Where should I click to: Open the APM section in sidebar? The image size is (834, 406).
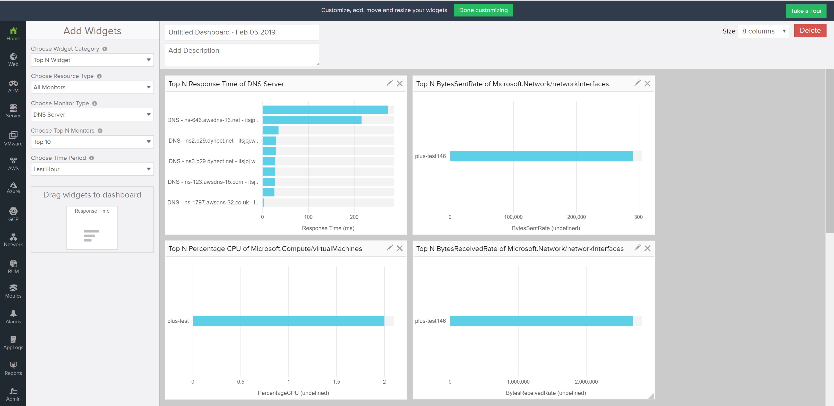[x=13, y=86]
